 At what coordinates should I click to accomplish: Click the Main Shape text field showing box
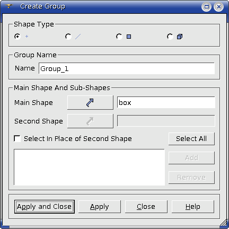pyautogui.click(x=166, y=102)
